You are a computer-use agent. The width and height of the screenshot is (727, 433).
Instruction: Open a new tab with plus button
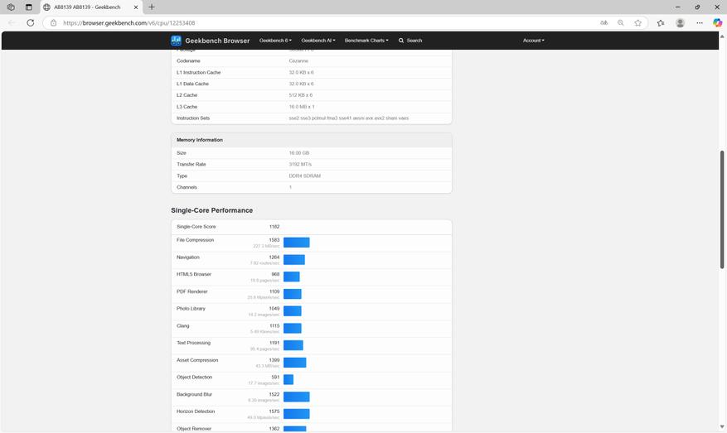click(152, 7)
